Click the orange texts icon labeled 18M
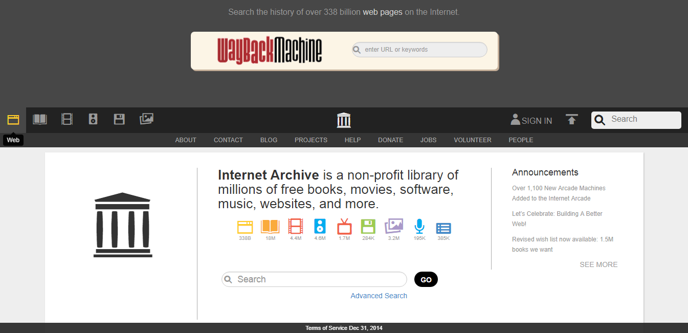688x333 pixels. (270, 227)
